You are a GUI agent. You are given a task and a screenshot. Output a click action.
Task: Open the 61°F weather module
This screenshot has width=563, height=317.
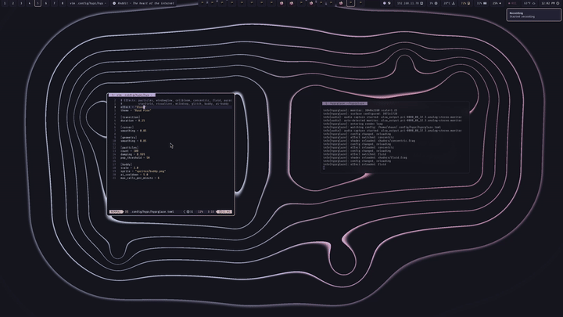[x=529, y=3]
